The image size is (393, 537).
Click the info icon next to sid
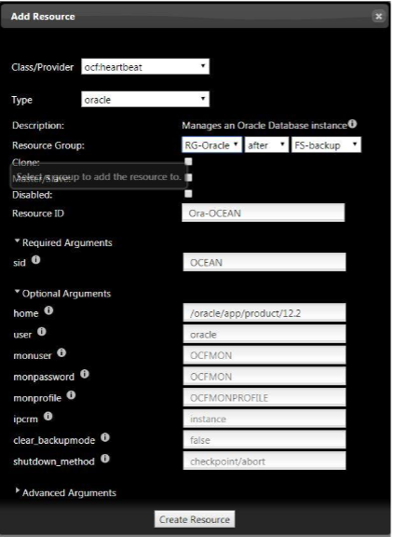(36, 260)
